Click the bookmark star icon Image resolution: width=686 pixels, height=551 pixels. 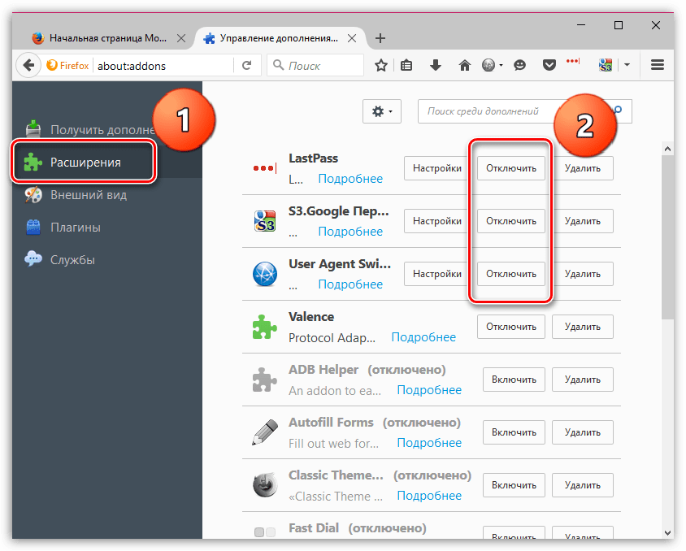coord(380,65)
